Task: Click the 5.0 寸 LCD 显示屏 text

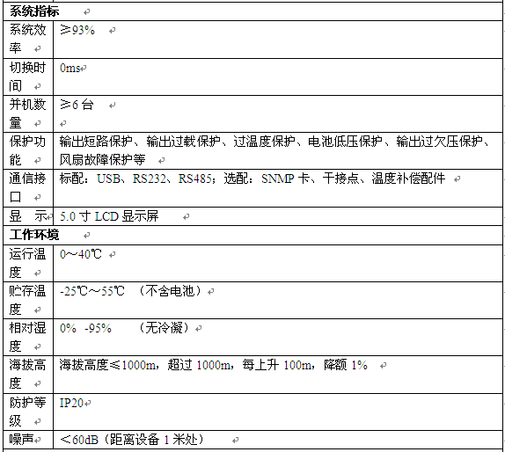Action: tap(109, 216)
